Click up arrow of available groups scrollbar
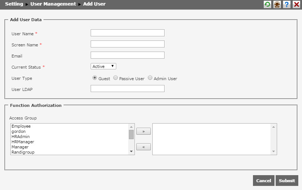 131,127
